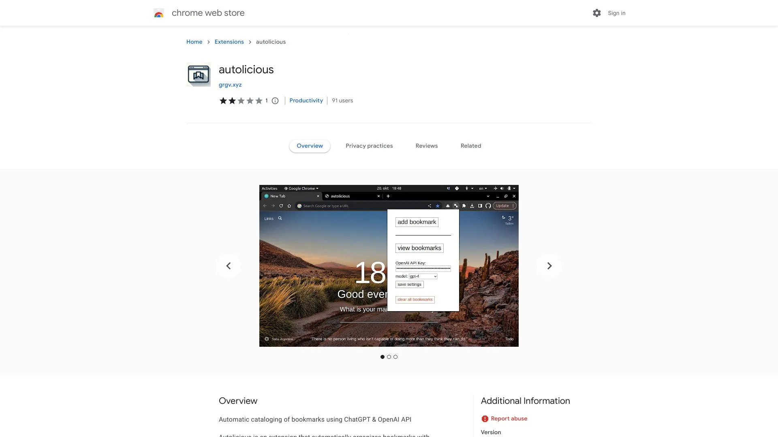Show the next screenshot arrow

point(549,266)
